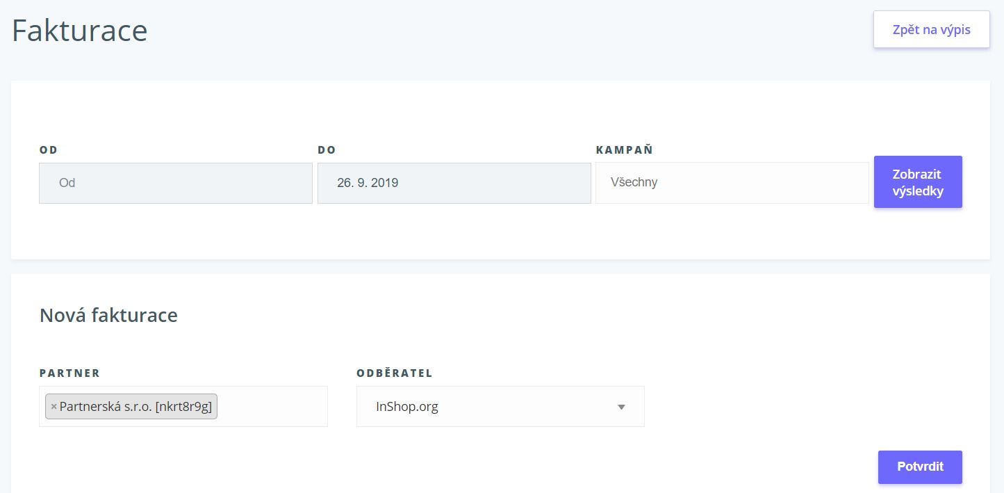Image resolution: width=1004 pixels, height=493 pixels.
Task: Click the dropdown arrow in Odběratel select
Action: pyautogui.click(x=622, y=407)
